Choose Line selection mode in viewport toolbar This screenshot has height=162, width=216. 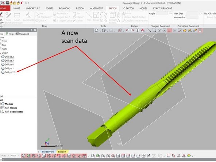point(149,30)
